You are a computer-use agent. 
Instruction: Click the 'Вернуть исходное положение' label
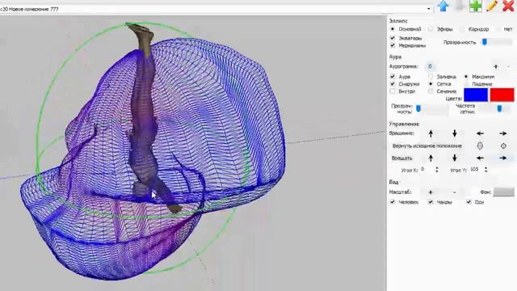(427, 145)
